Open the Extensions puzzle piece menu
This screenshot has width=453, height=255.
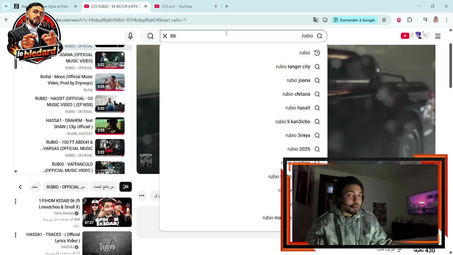point(410,20)
